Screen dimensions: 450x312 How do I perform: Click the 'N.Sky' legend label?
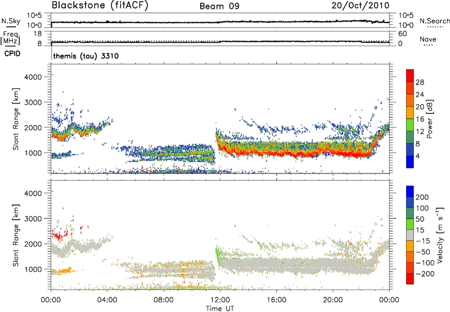(x=11, y=21)
